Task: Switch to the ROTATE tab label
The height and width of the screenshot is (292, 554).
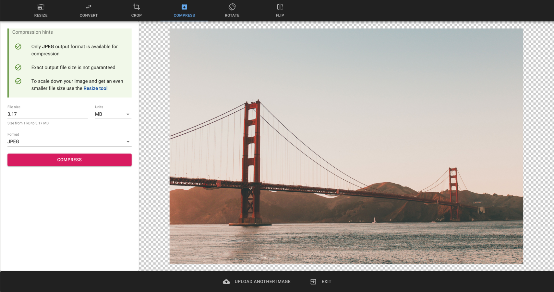Action: point(232,15)
